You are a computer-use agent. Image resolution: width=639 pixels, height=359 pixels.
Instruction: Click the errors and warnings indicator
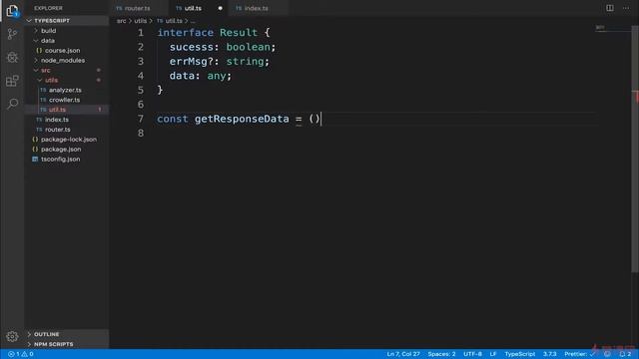[x=21, y=354]
